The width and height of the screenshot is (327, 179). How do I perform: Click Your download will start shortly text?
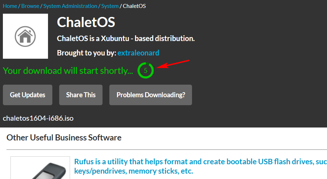pos(68,71)
